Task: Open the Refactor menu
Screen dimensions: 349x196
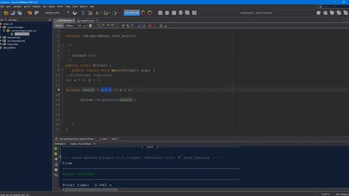Action: [37, 7]
